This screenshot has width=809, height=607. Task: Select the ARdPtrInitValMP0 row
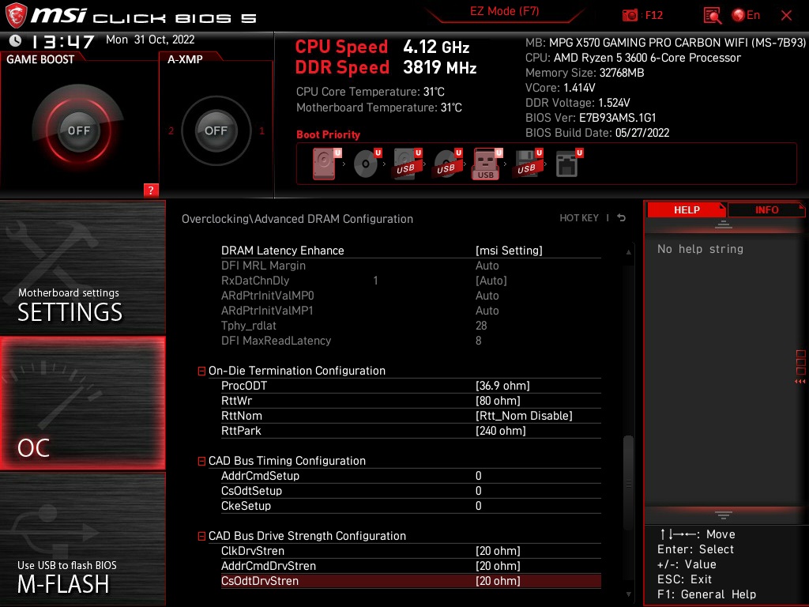coord(411,296)
